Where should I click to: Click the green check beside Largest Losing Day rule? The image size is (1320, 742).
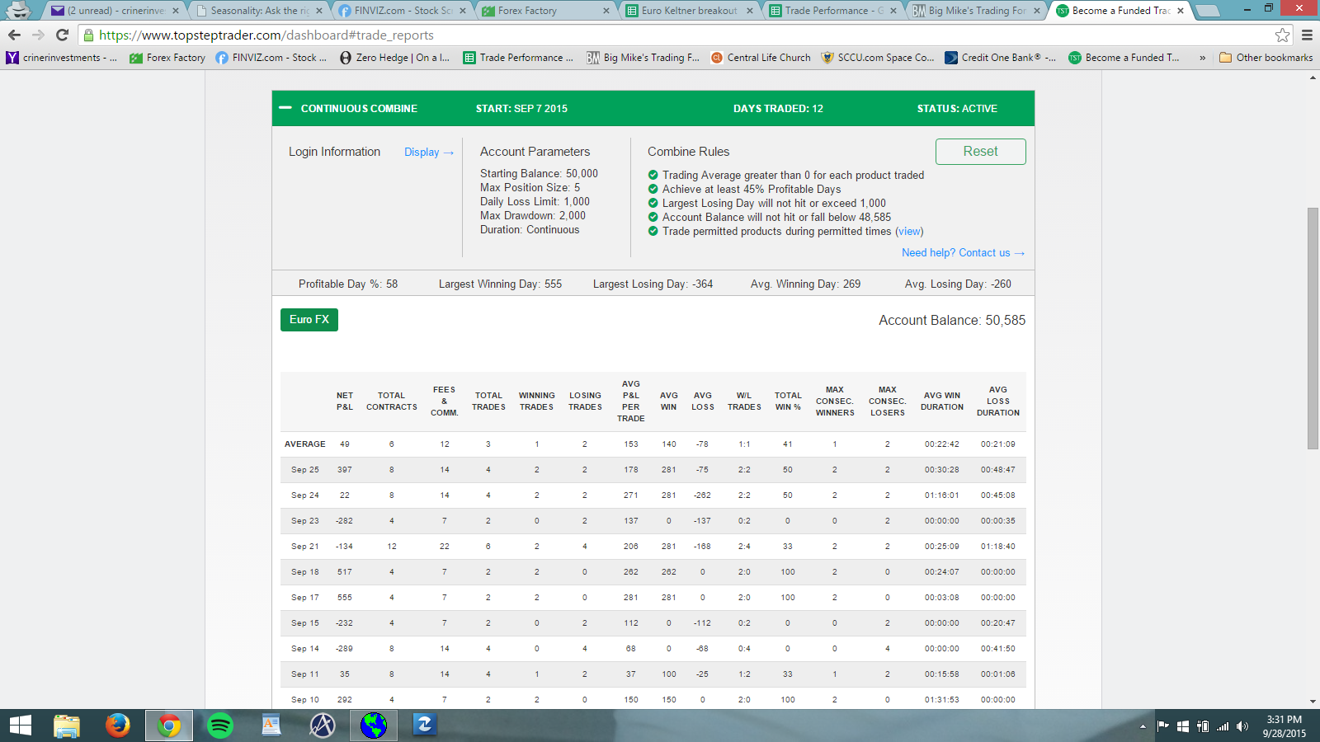[653, 203]
